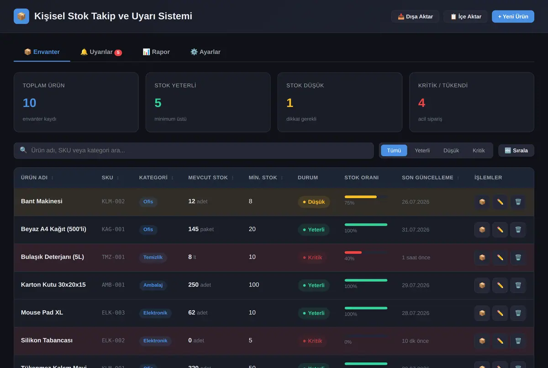
Task: Click the İçe Aktar button
Action: (466, 16)
